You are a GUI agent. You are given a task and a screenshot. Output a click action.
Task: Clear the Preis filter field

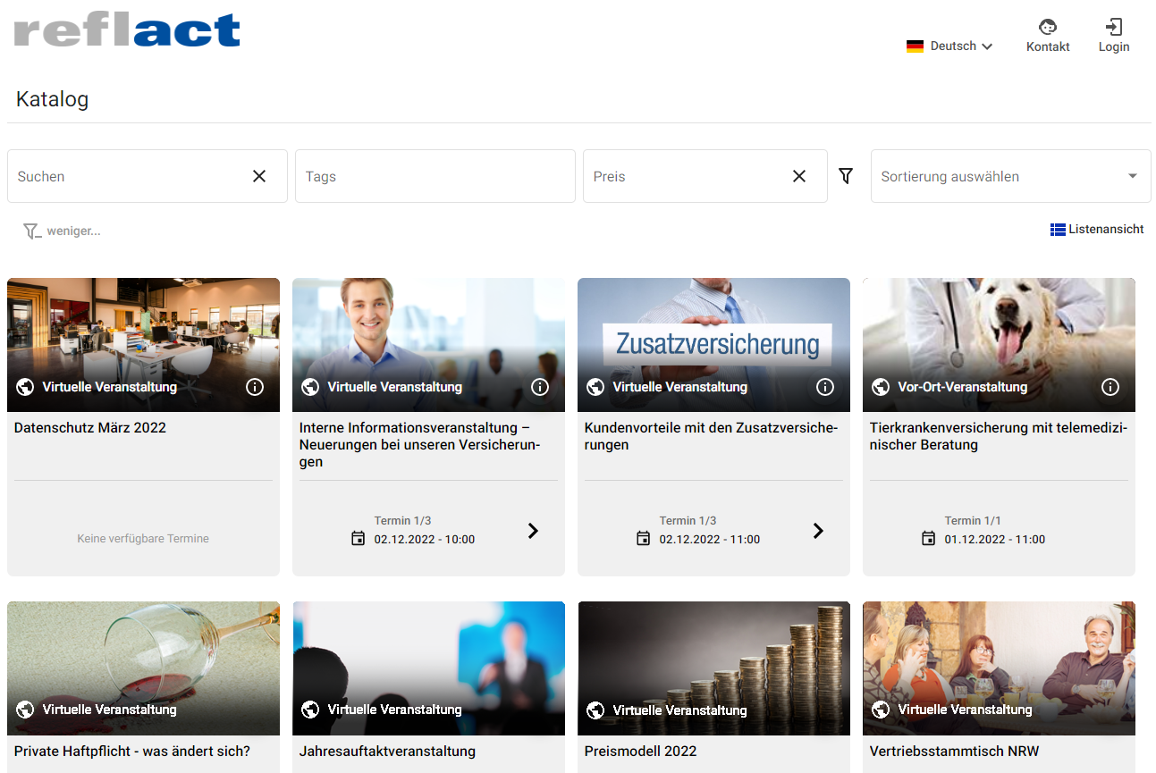[799, 176]
